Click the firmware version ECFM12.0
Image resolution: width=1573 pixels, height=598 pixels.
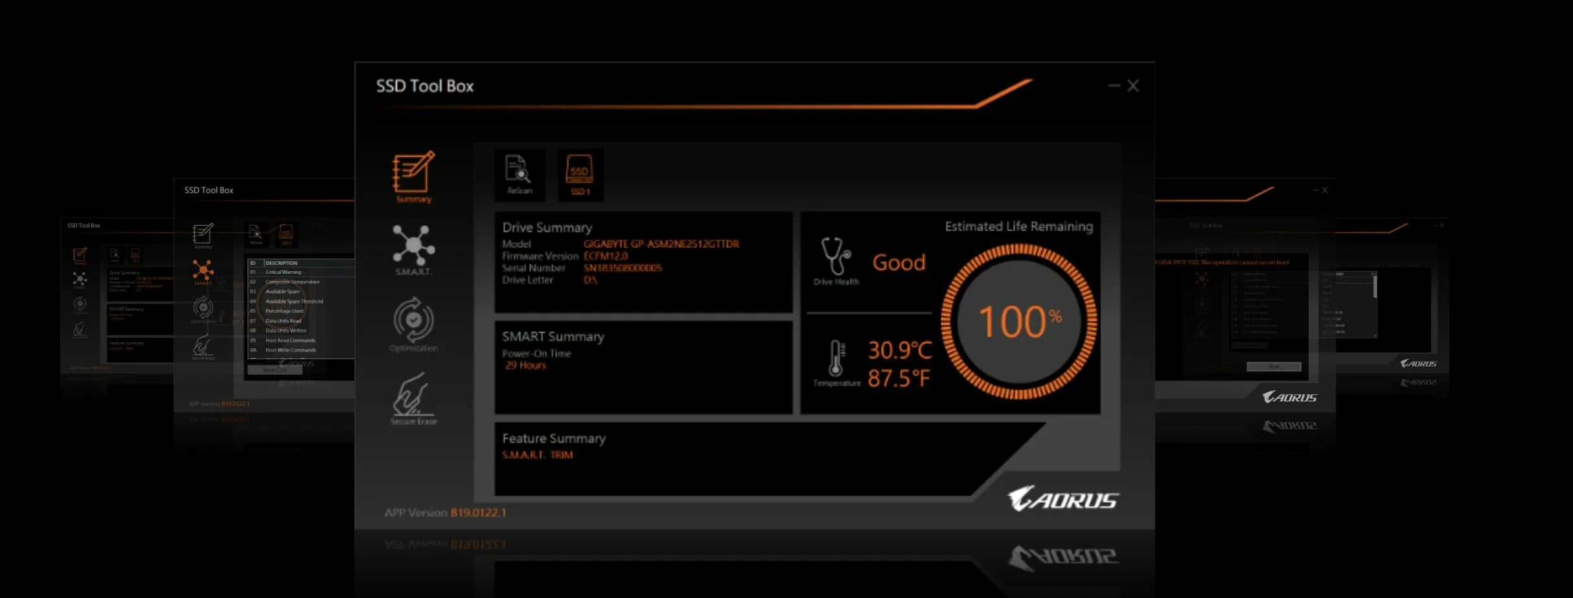pyautogui.click(x=605, y=256)
